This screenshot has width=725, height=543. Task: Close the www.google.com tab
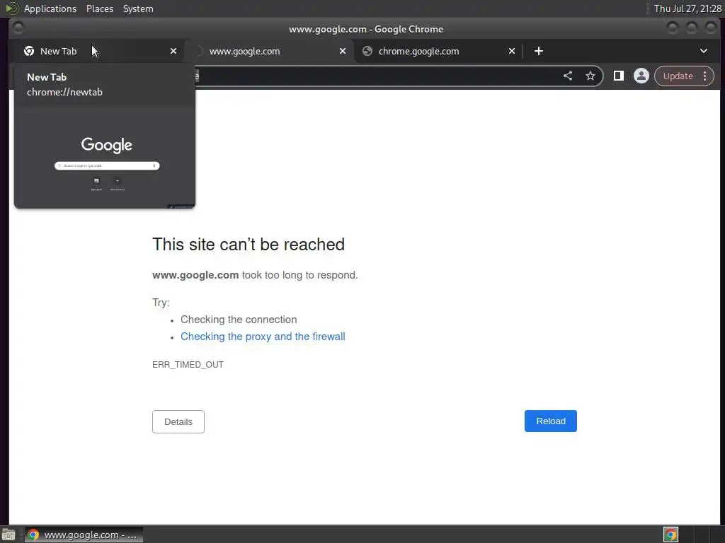coord(343,51)
